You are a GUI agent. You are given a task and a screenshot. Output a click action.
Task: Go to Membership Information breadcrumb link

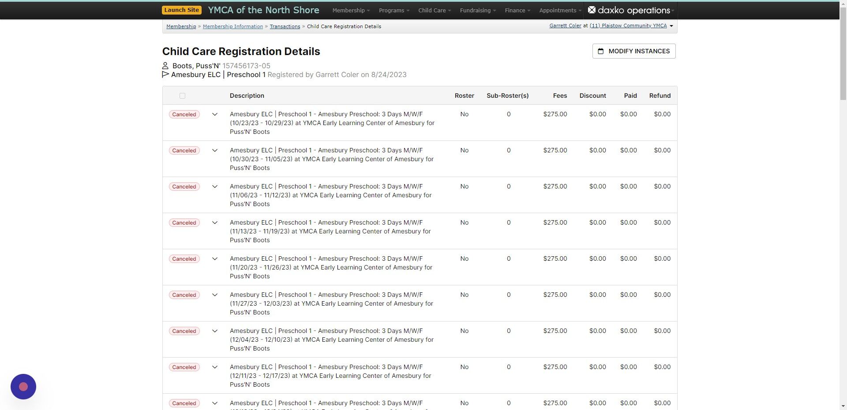pos(233,26)
